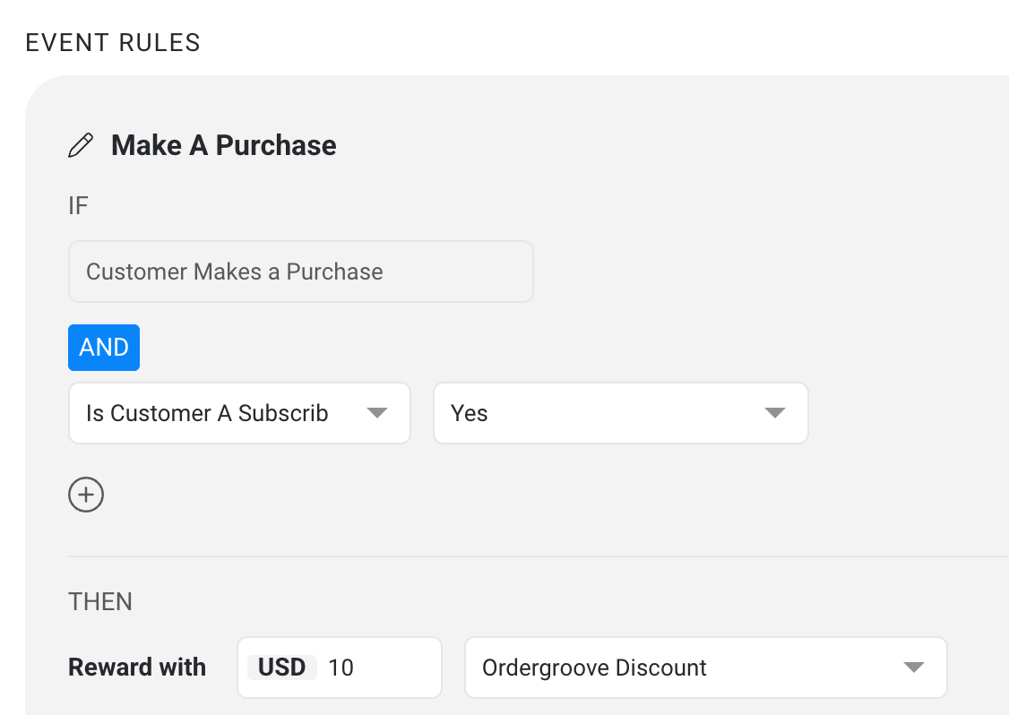The width and height of the screenshot is (1009, 715).
Task: Click the THEN label
Action: 100,602
